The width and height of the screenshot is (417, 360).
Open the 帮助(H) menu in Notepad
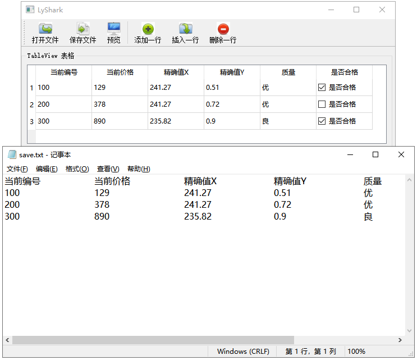(x=139, y=169)
